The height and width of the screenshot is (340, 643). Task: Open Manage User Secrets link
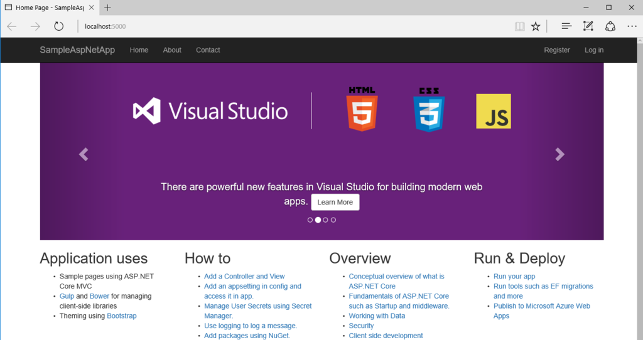point(258,311)
